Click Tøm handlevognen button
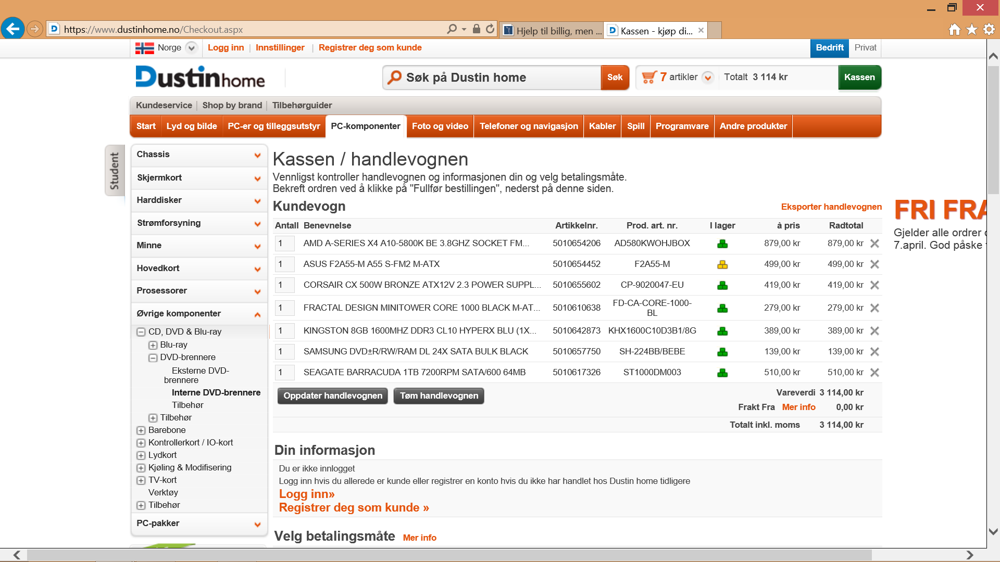The image size is (1000, 562). click(439, 396)
